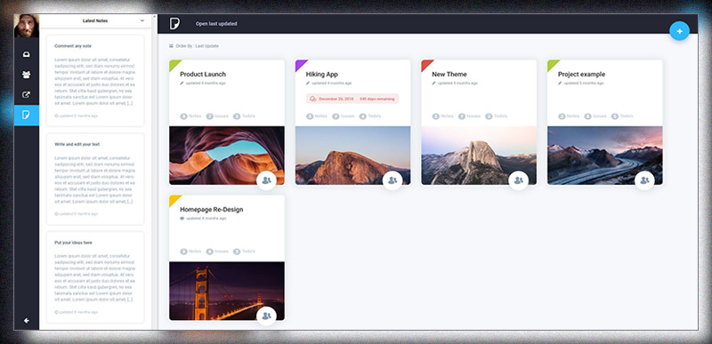Image resolution: width=712 pixels, height=344 pixels.
Task: View Notes count on New Theme card
Action: click(x=442, y=116)
